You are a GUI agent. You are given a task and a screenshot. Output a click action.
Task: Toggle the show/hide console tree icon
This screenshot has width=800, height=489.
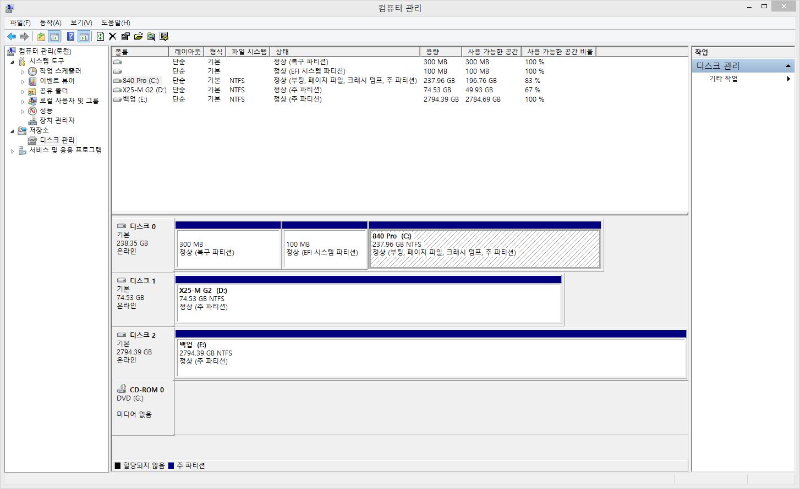(54, 36)
